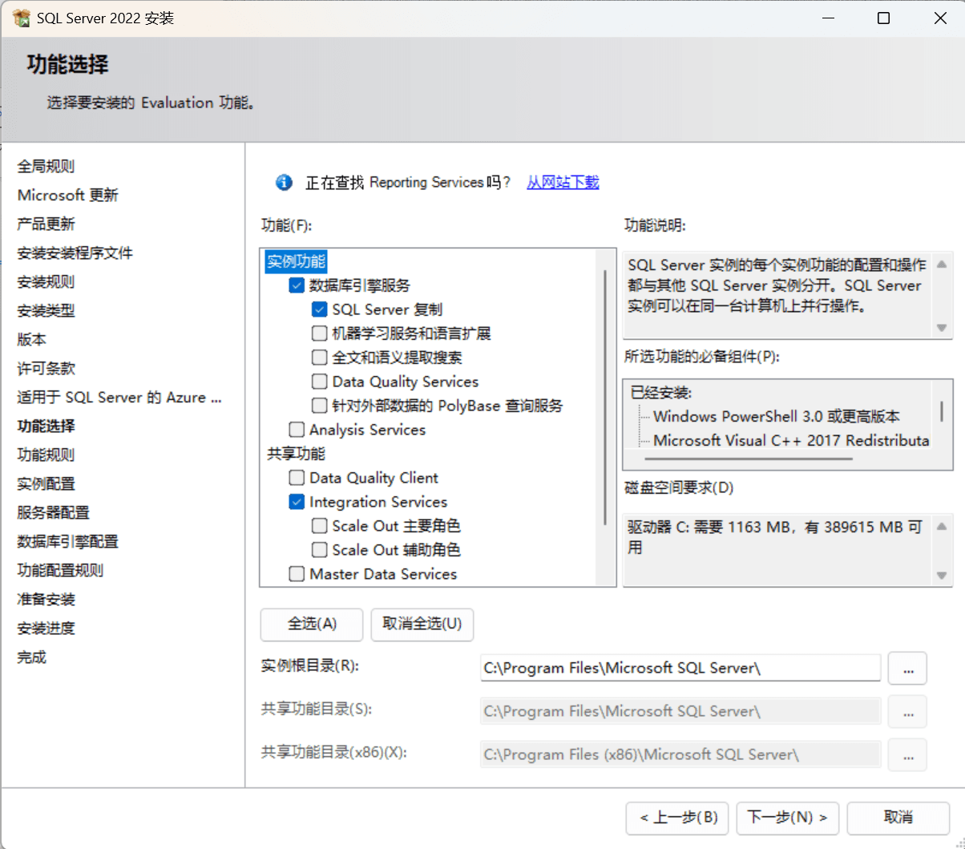The image size is (965, 849).
Task: Select 功能规则 step in sidebar
Action: click(46, 455)
